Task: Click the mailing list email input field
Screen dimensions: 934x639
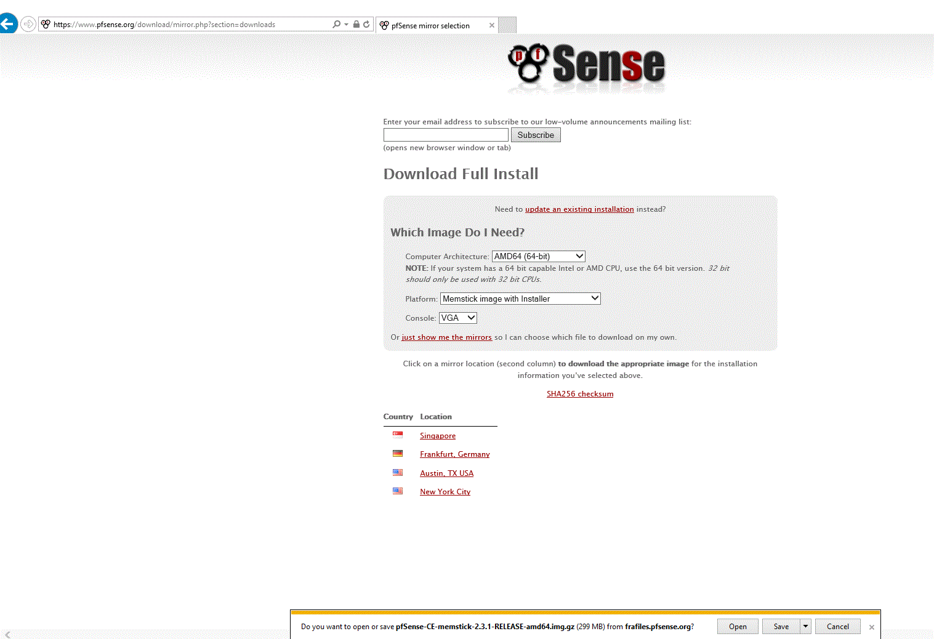Action: pyautogui.click(x=446, y=135)
